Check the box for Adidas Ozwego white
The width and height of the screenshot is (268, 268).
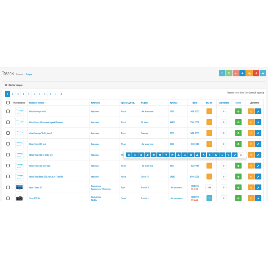[x=8, y=112]
